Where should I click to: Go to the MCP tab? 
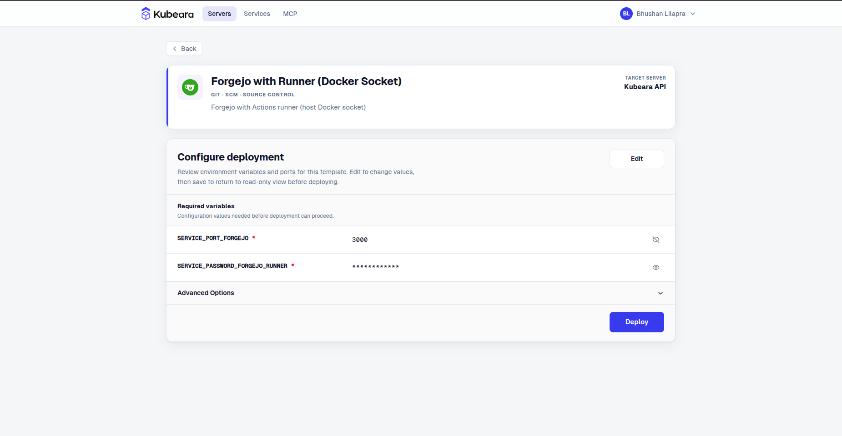click(290, 14)
